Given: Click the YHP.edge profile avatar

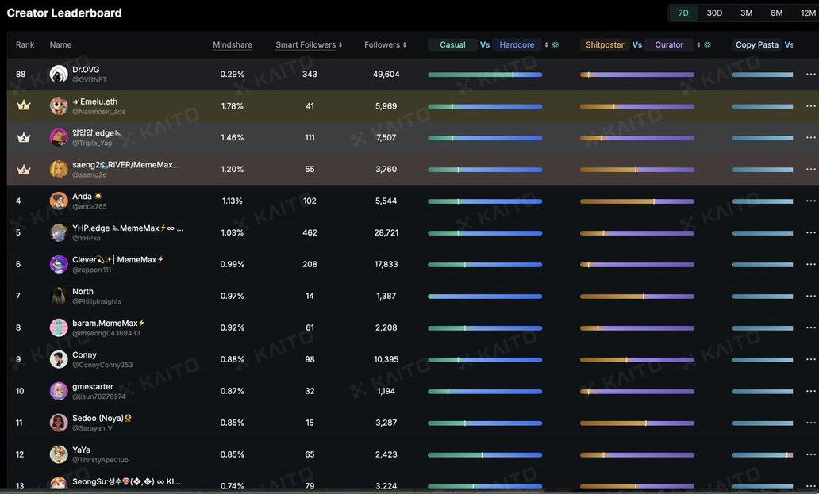Looking at the screenshot, I should [59, 232].
